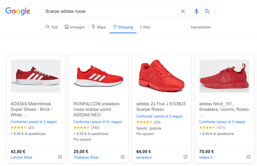
Task: Click the 70,00 € price
Action: 207,151
